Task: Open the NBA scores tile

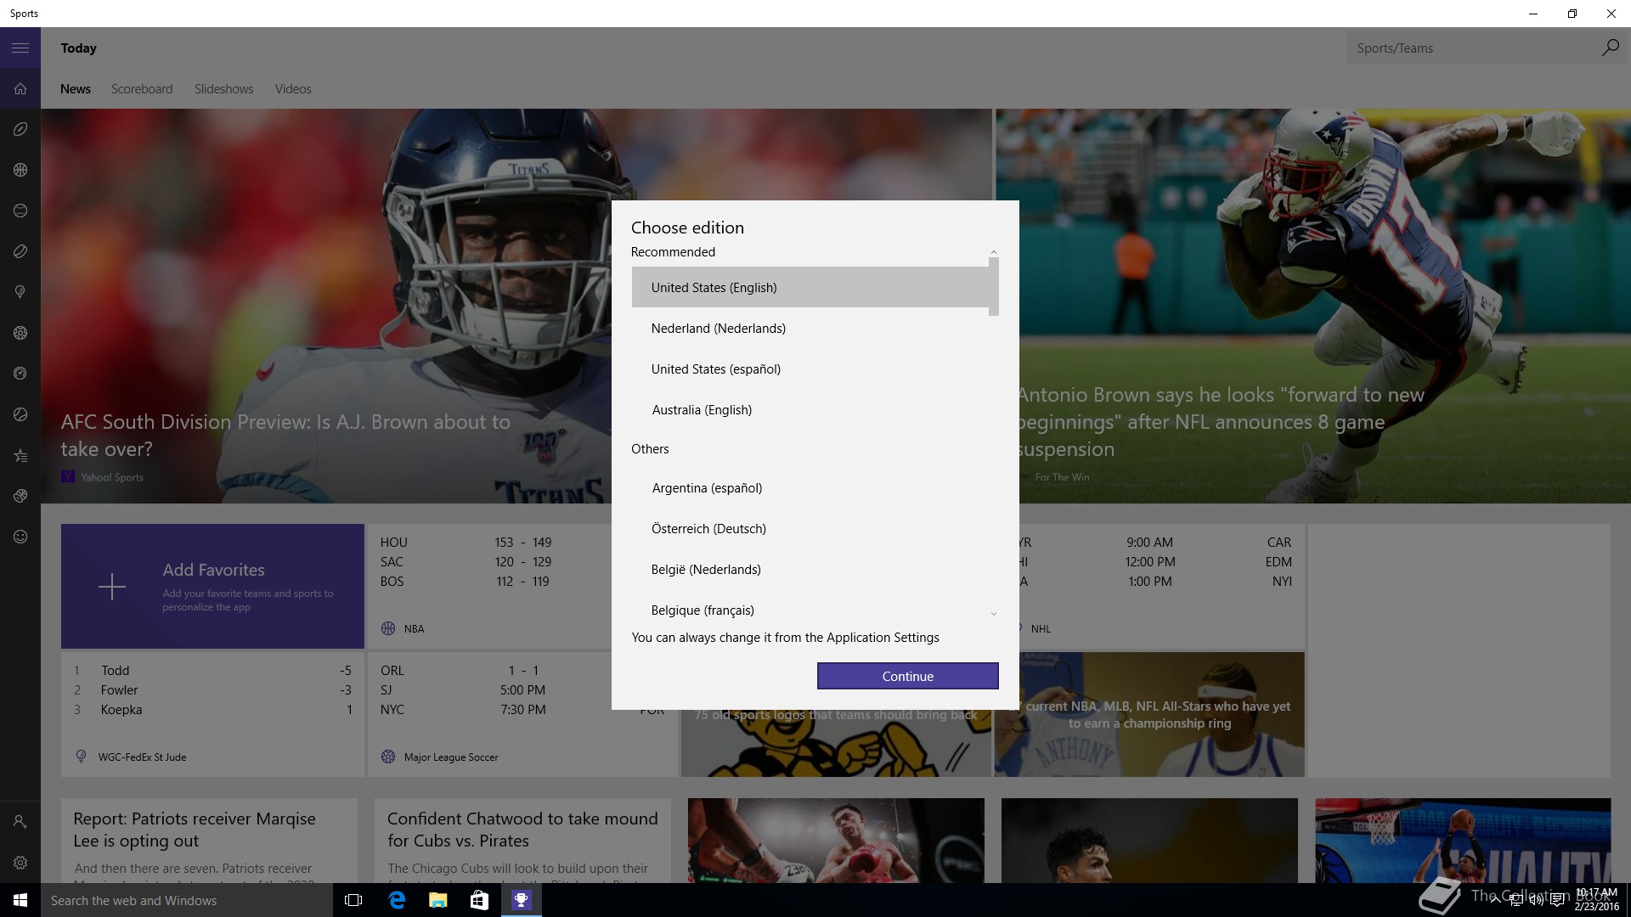Action: (x=488, y=586)
